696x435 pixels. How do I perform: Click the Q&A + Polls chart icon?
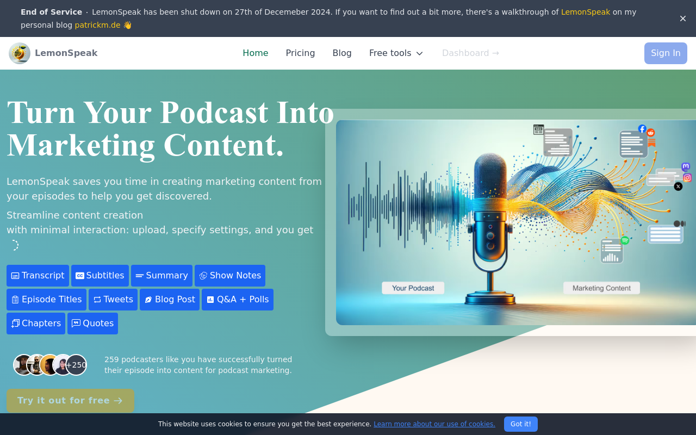pyautogui.click(x=210, y=300)
